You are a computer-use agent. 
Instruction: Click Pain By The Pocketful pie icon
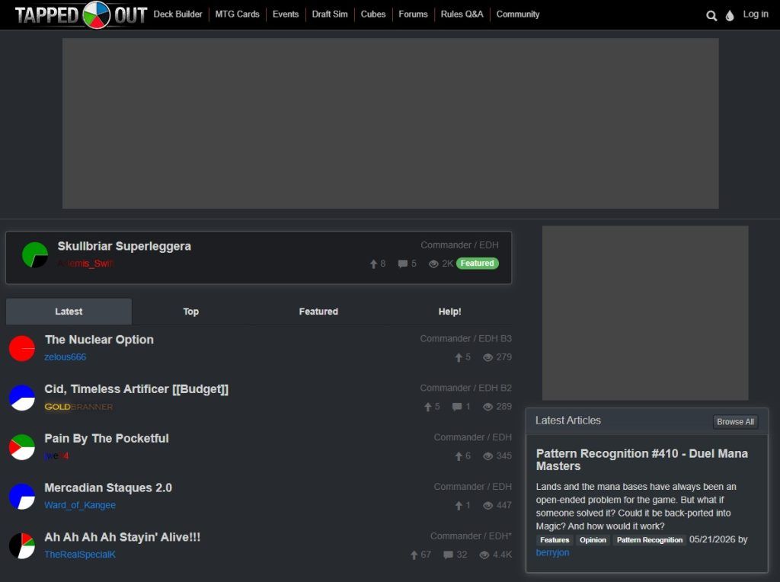tap(22, 446)
